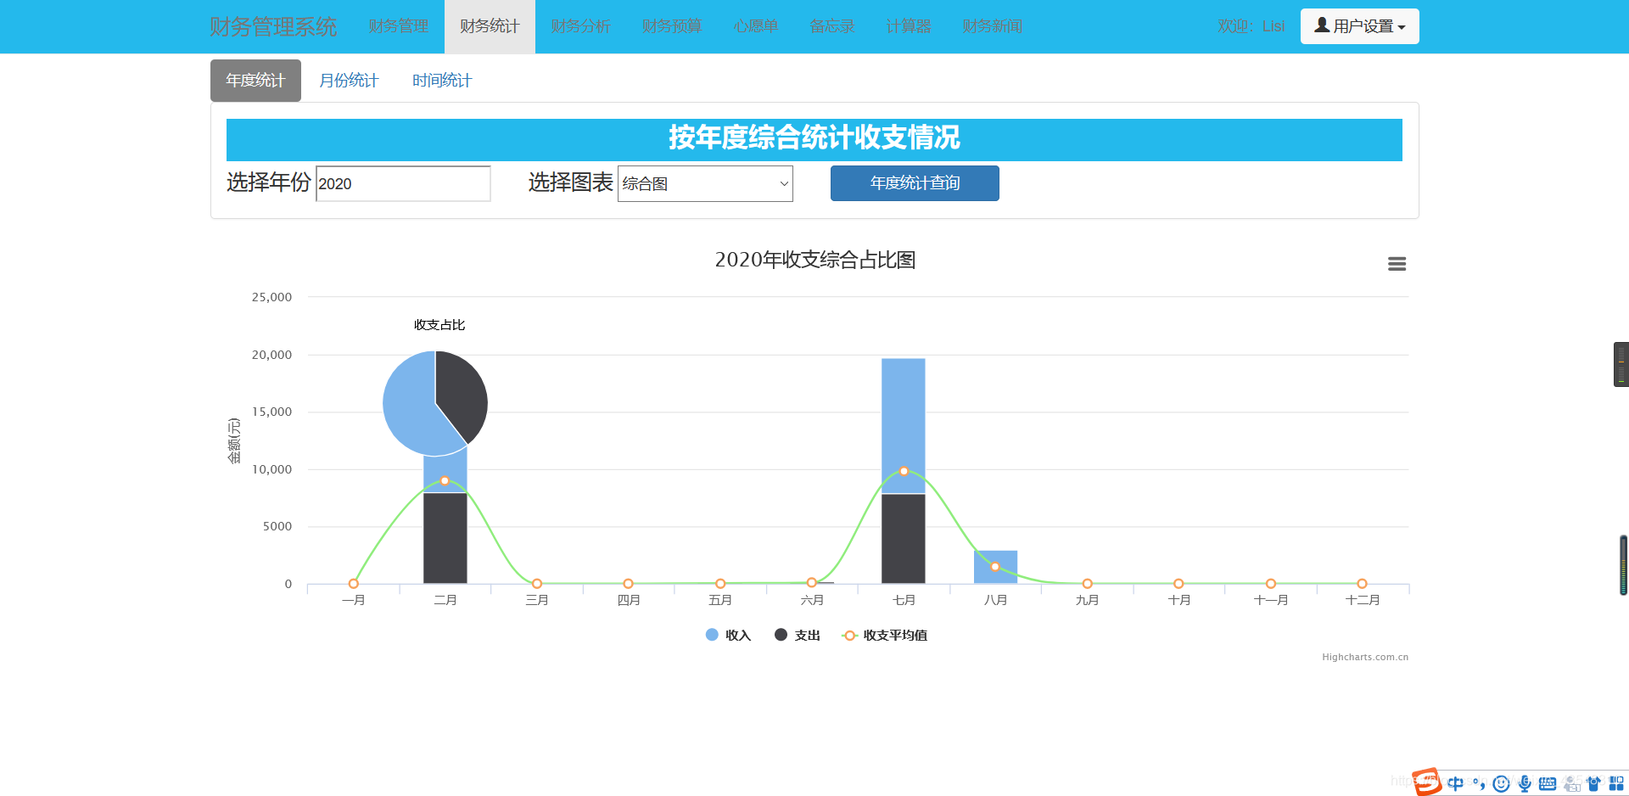The width and height of the screenshot is (1629, 796).
Task: Switch Sogou input method to English
Action: (1456, 783)
